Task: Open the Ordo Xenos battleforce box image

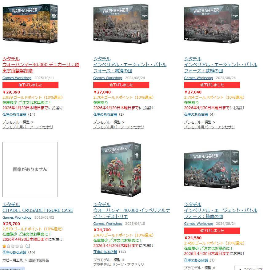Action: (x=212, y=169)
